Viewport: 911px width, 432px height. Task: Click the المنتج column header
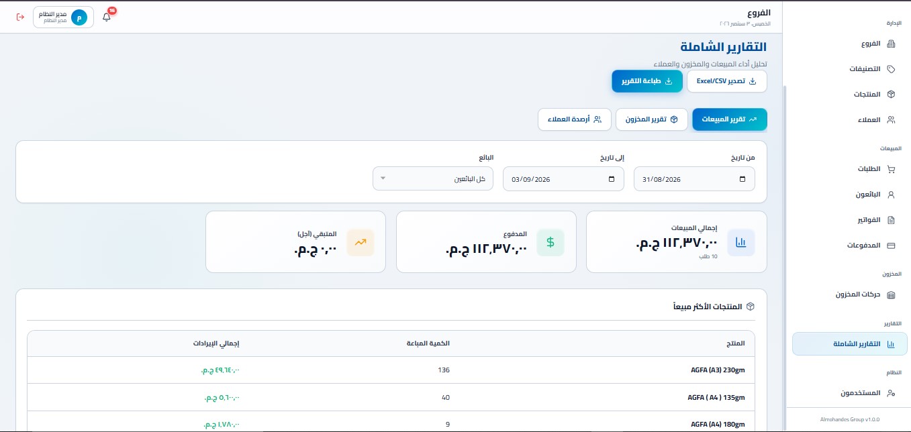pyautogui.click(x=736, y=343)
